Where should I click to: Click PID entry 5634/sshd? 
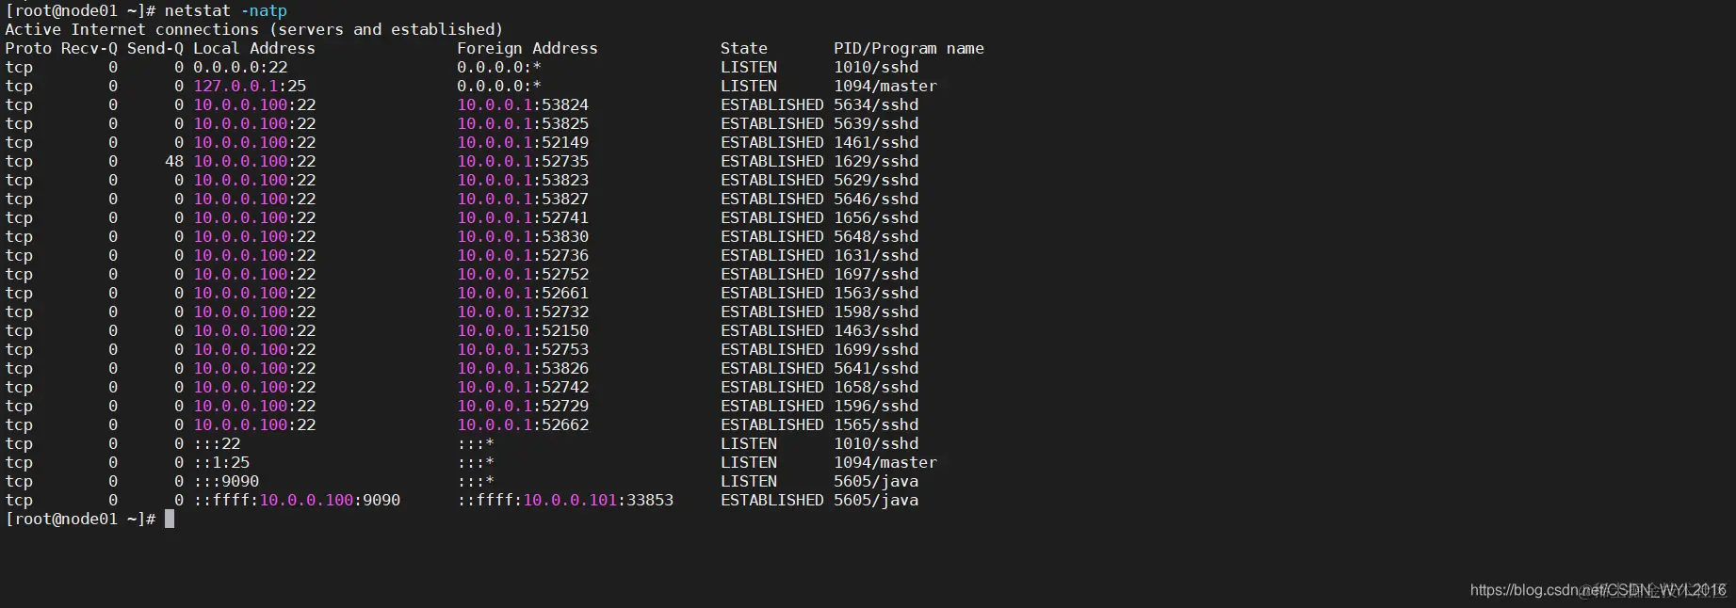[876, 104]
